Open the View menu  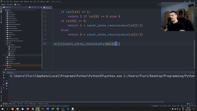pos(11,2)
